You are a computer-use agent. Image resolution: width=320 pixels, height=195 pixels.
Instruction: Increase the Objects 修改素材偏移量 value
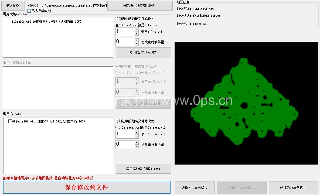click(137, 143)
